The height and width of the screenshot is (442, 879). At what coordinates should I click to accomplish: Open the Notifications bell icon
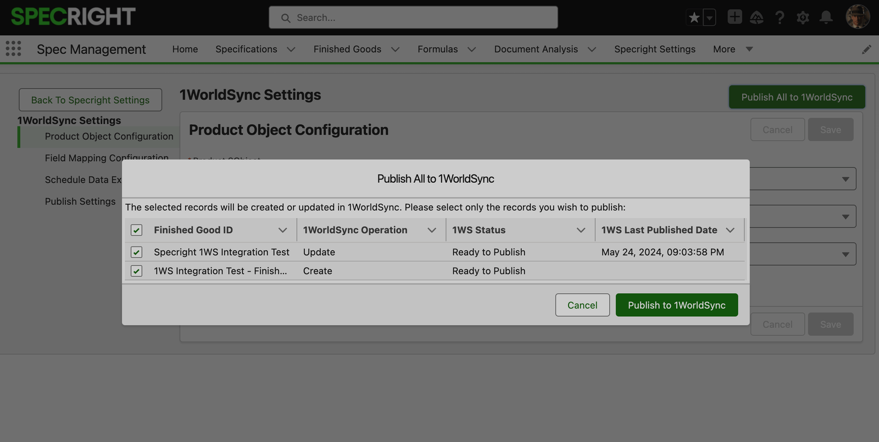pos(826,18)
